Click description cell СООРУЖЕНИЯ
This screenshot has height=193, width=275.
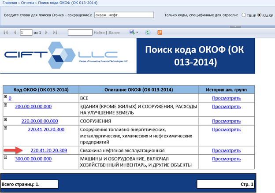pyautogui.click(x=138, y=121)
